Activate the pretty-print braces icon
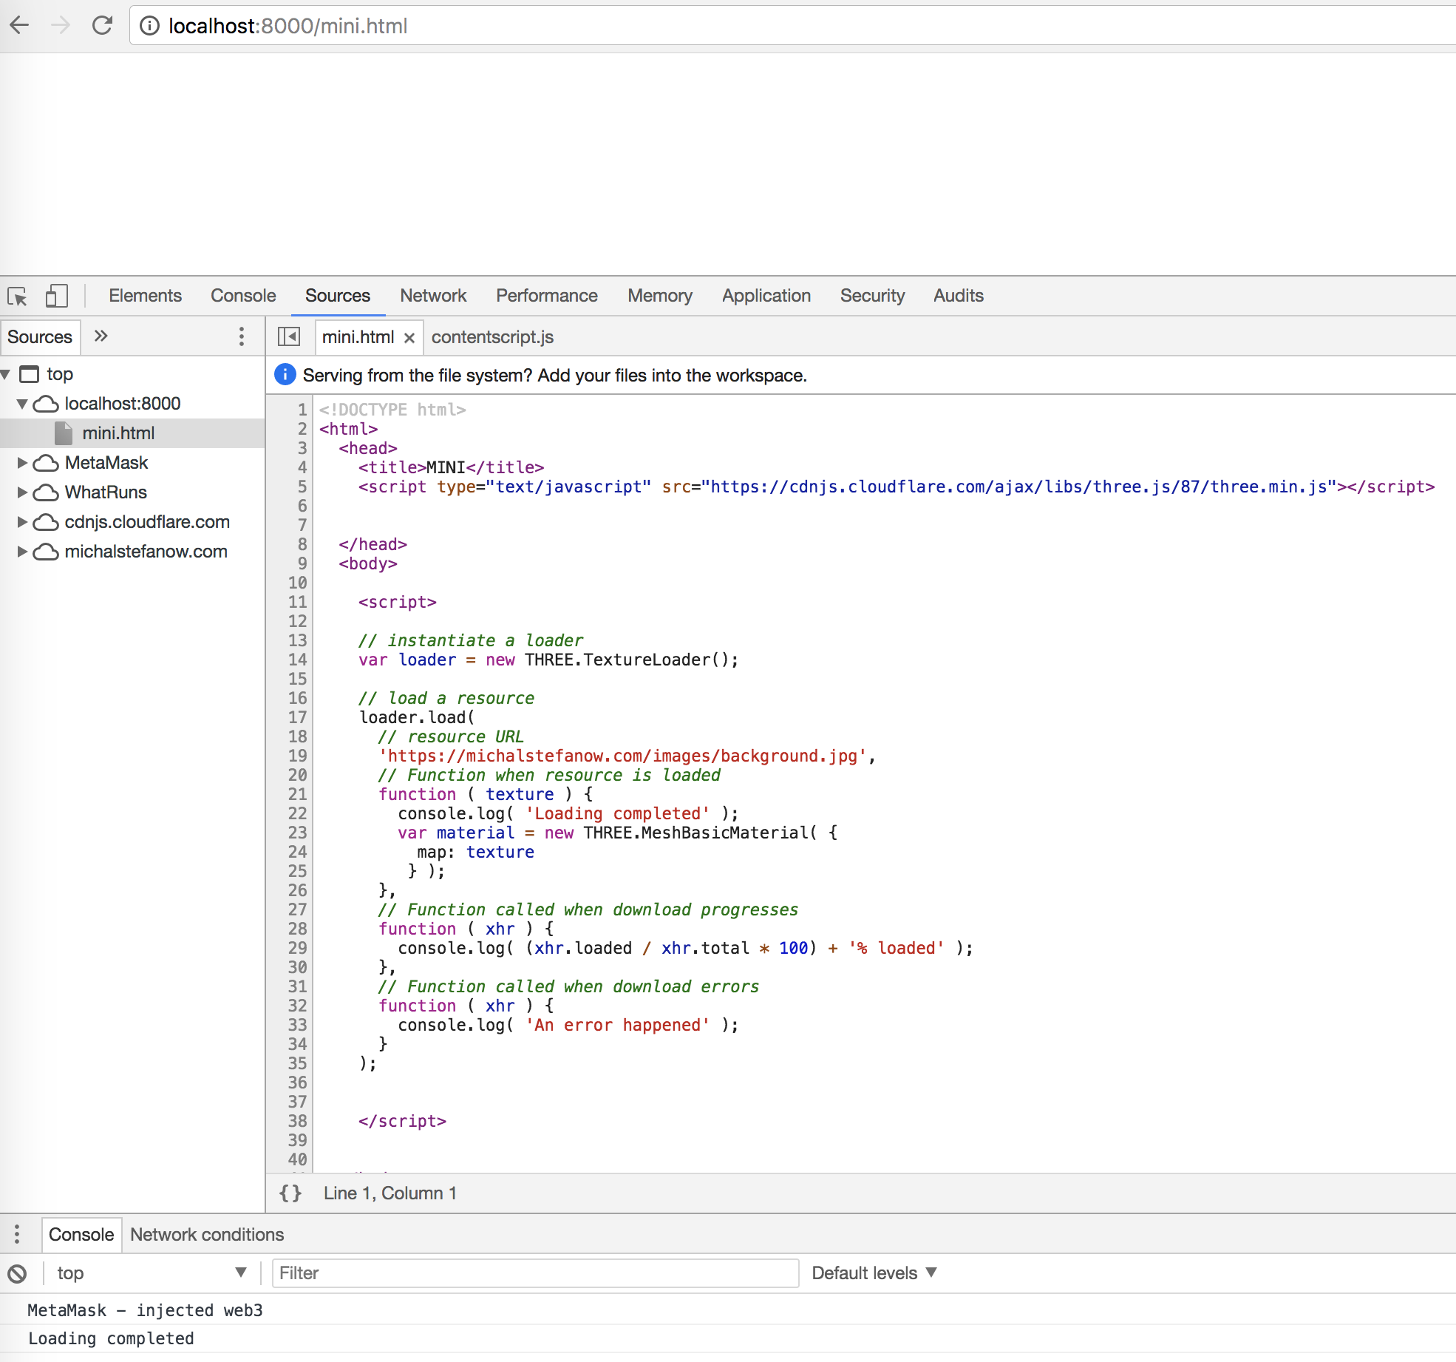The height and width of the screenshot is (1362, 1456). coord(290,1193)
